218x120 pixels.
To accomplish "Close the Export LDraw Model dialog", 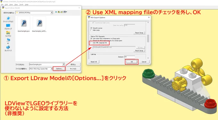I will tap(79, 8).
